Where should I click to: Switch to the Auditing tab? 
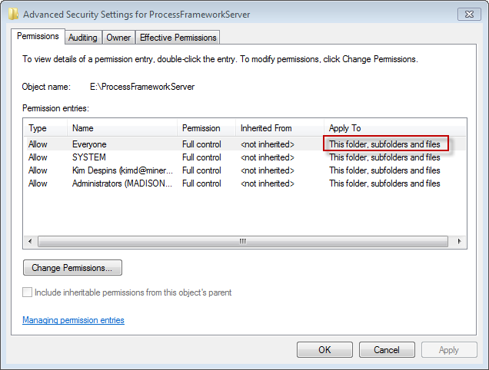coord(82,37)
